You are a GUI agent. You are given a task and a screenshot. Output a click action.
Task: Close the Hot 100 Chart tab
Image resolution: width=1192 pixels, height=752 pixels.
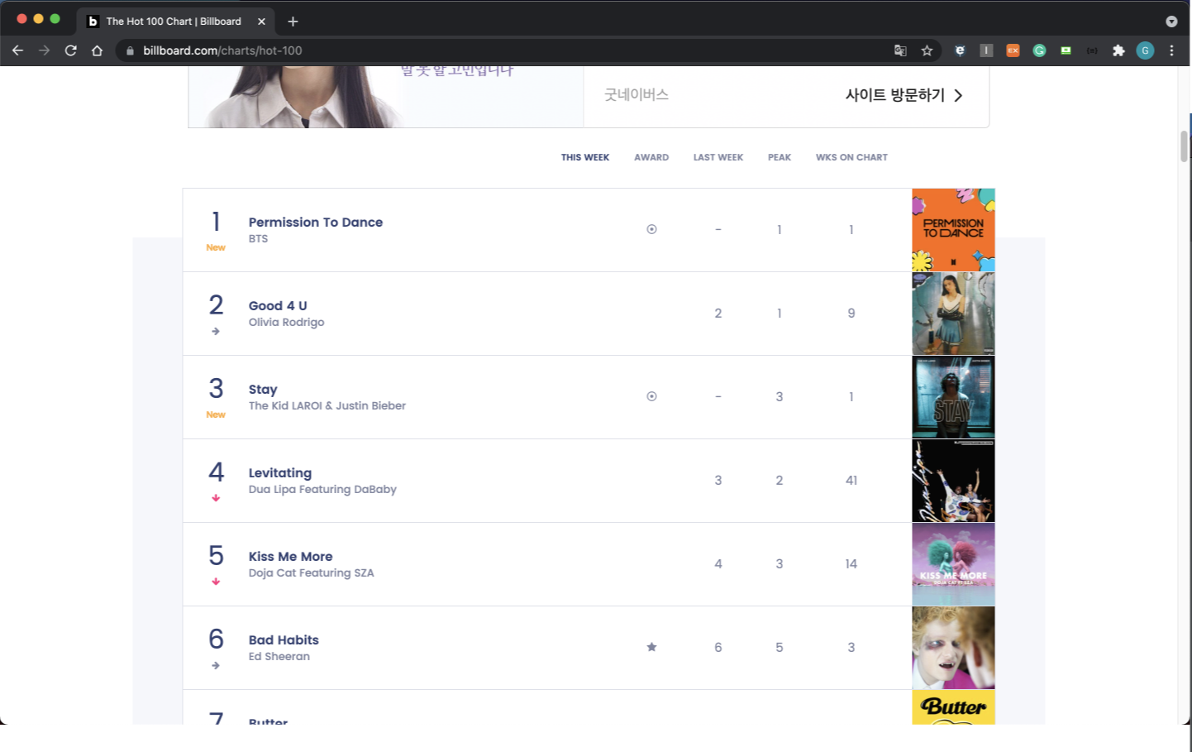(261, 22)
